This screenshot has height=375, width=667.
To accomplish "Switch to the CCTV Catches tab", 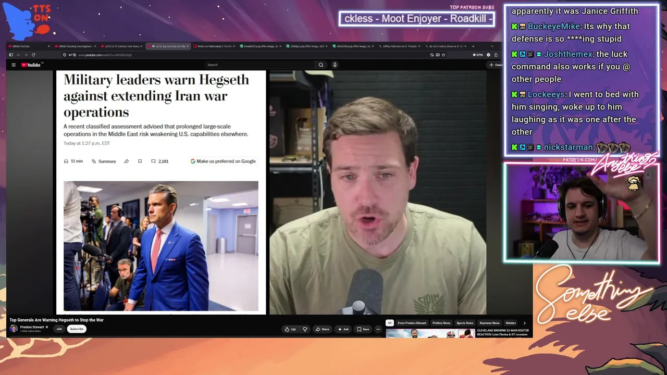I will pyautogui.click(x=122, y=46).
